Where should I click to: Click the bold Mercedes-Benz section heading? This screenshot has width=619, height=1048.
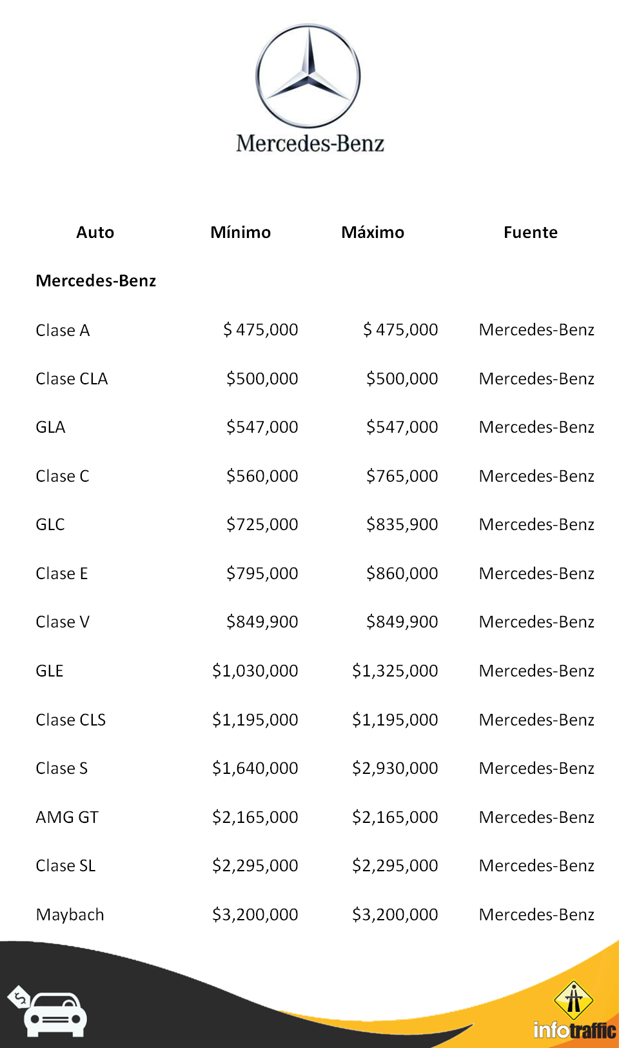(x=96, y=281)
